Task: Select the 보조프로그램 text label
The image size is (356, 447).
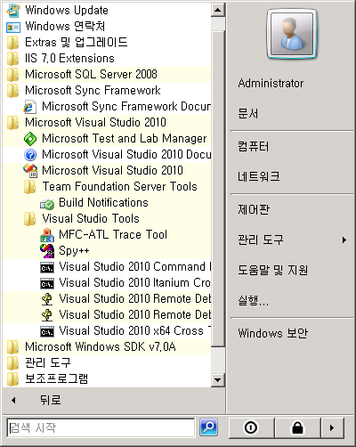Action: tap(57, 379)
